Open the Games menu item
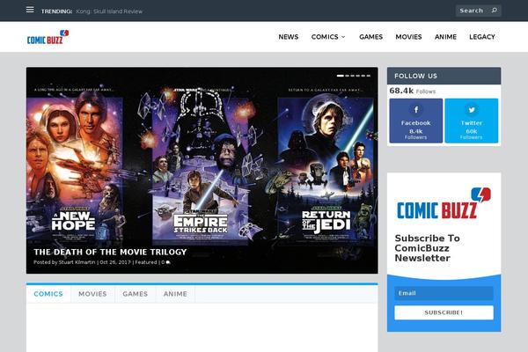The image size is (528, 352). coord(370,37)
